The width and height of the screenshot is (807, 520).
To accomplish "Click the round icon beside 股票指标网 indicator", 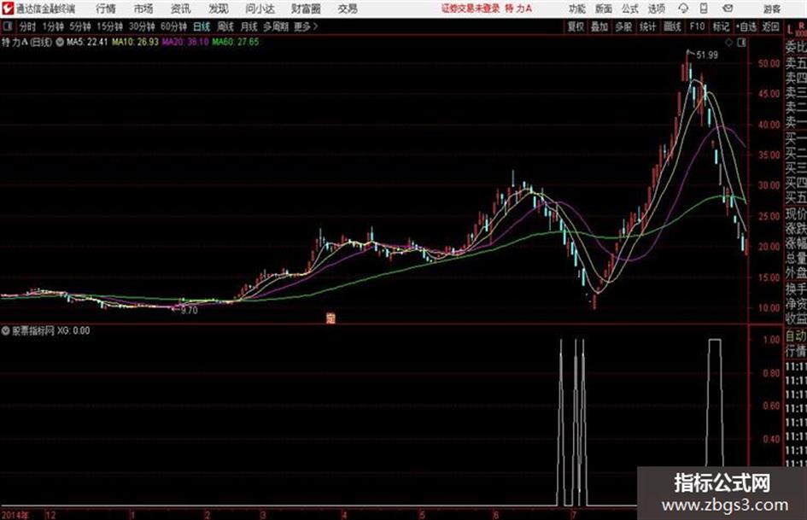I will coord(5,330).
